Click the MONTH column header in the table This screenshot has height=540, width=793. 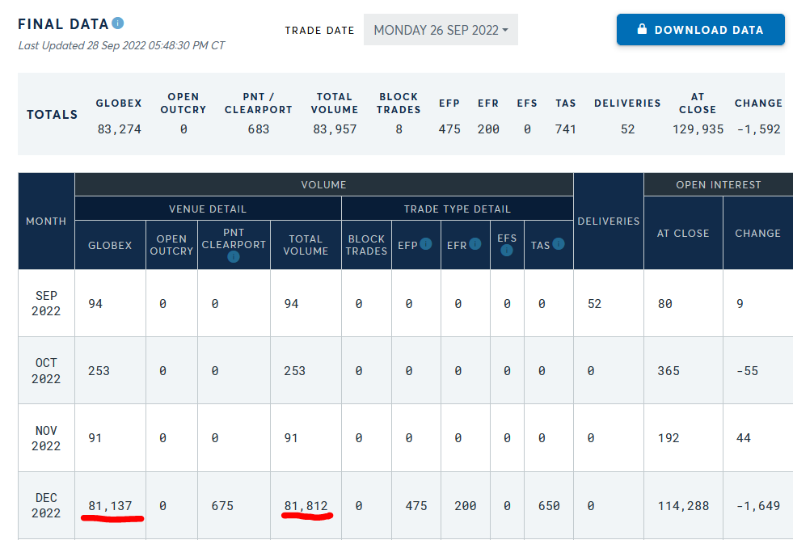(46, 221)
